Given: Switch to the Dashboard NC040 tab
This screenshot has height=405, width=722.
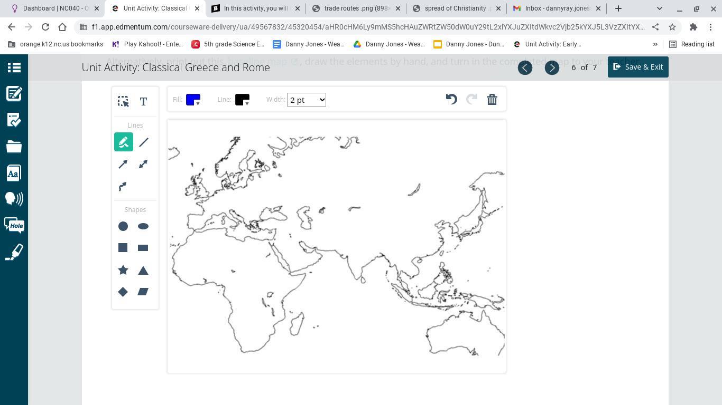Looking at the screenshot, I should point(53,8).
